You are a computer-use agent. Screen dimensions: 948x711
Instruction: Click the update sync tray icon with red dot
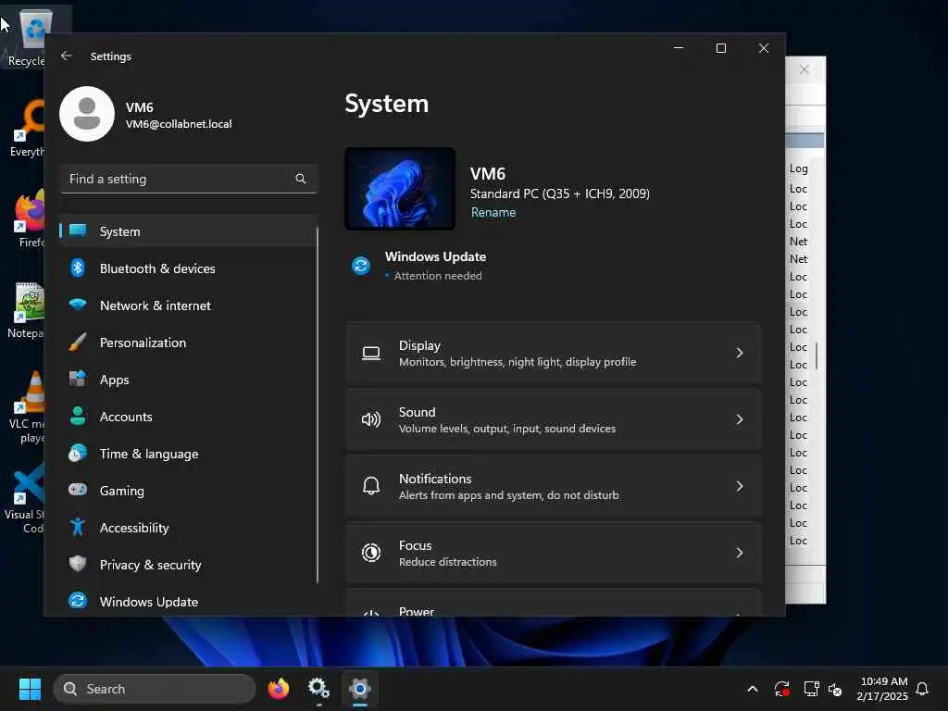pos(781,689)
